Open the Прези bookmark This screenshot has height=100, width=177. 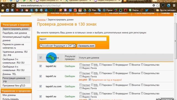coord(108,10)
